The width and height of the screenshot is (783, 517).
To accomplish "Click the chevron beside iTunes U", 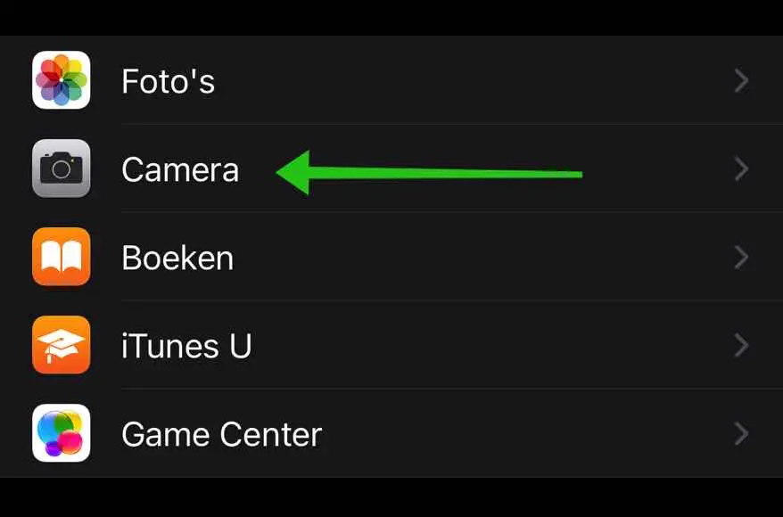I will 742,345.
